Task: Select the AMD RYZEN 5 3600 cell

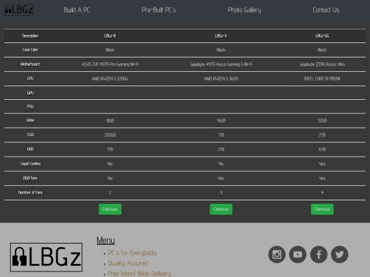Action: click(221, 79)
